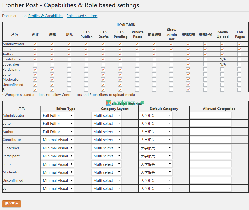Expand Moderator's Editor Type dropdown
Image resolution: width=249 pixels, height=210 pixels.
(58, 172)
